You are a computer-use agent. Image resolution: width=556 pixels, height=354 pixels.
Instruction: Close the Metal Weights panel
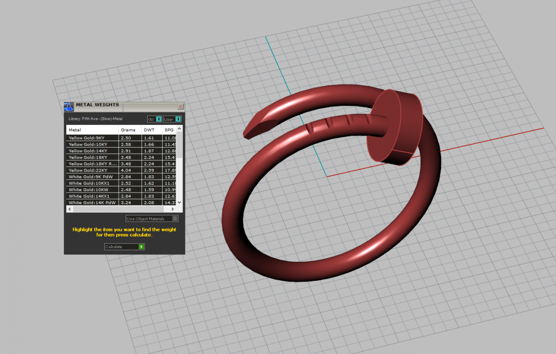click(181, 106)
